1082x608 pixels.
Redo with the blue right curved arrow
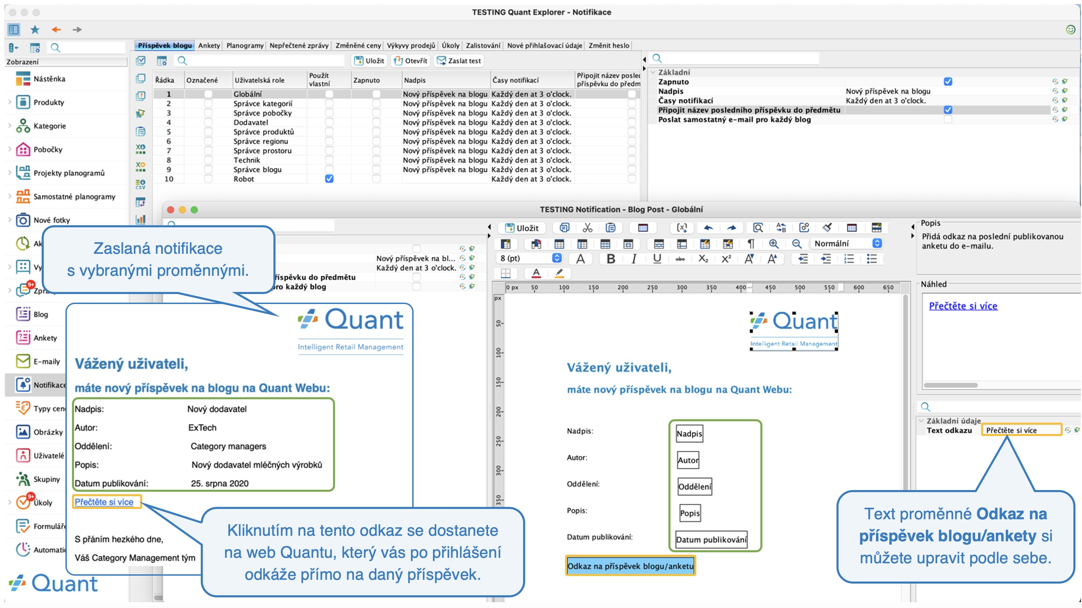(731, 228)
